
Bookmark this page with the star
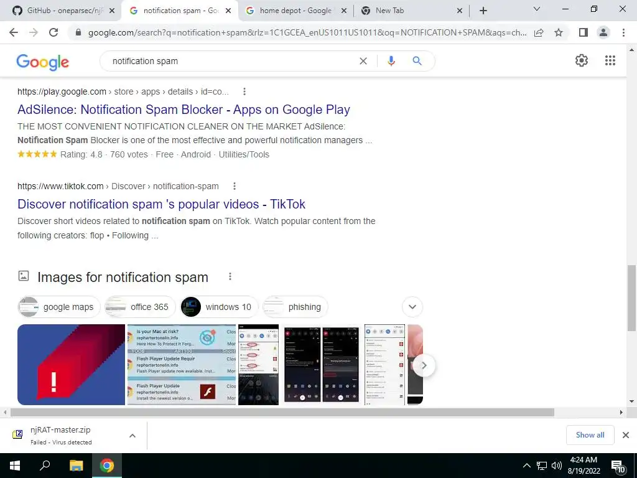tap(559, 32)
